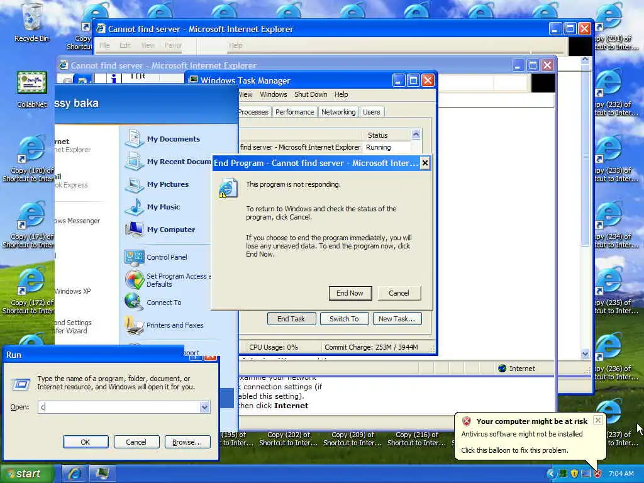Click Commit Charge status bar entry

[371, 347]
